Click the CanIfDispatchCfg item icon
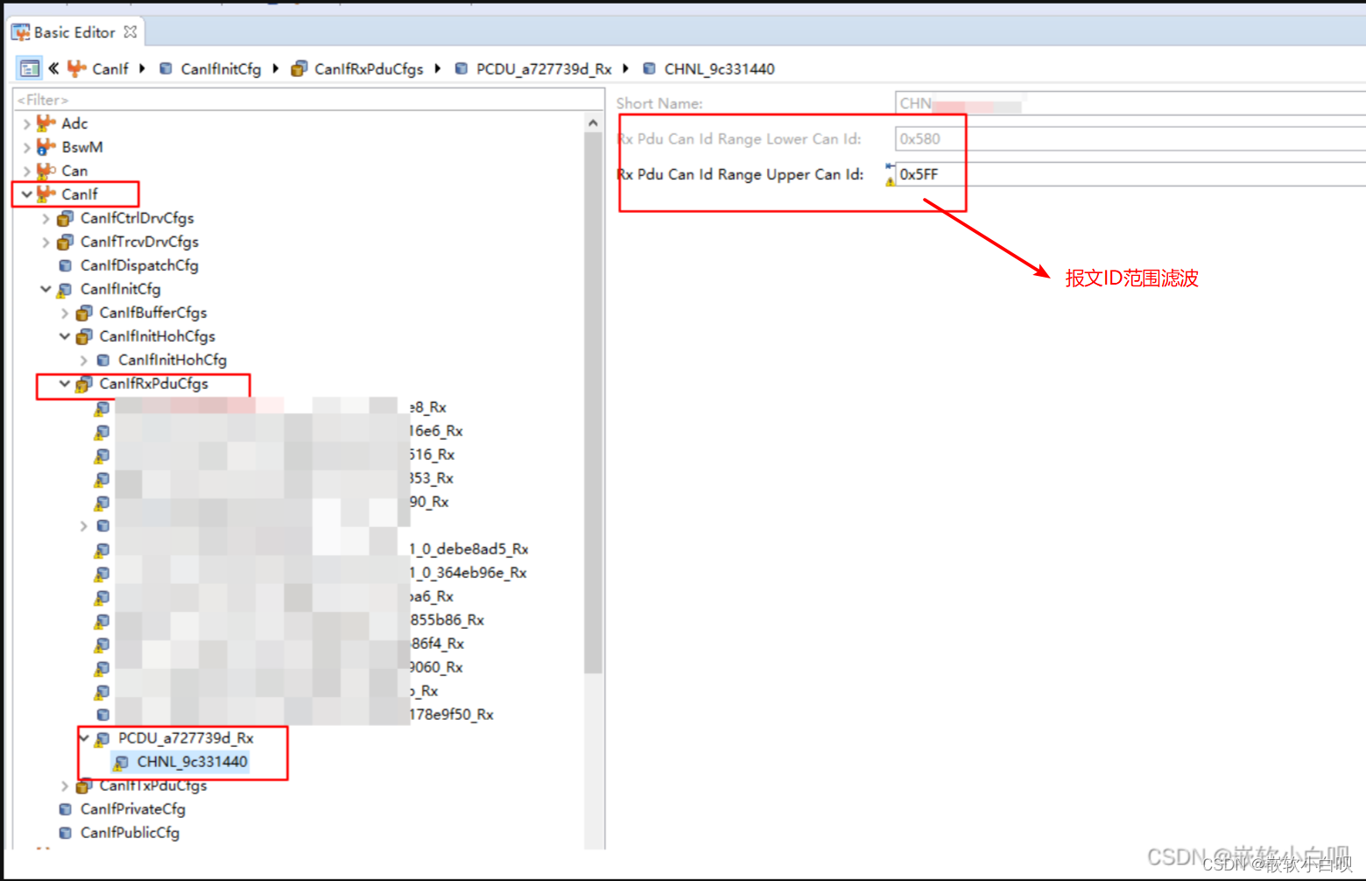 point(65,265)
